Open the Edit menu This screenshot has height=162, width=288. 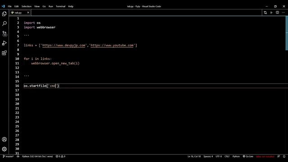pos(17,6)
